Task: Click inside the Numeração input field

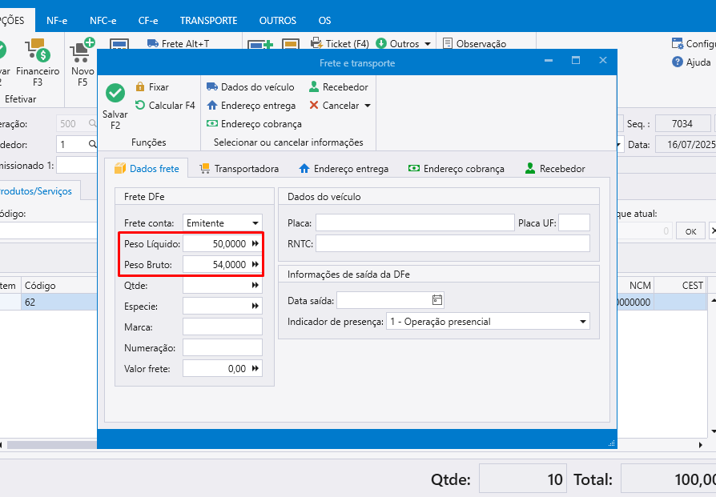Action: [223, 347]
